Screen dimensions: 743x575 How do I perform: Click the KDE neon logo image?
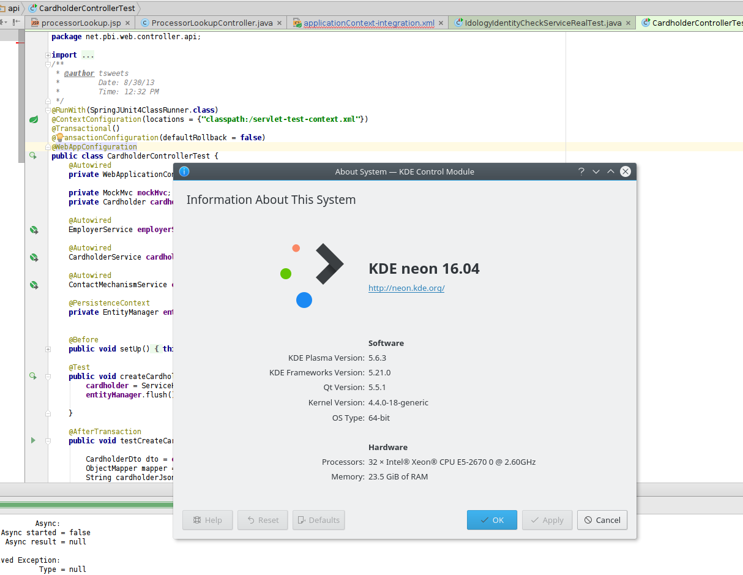(x=312, y=276)
